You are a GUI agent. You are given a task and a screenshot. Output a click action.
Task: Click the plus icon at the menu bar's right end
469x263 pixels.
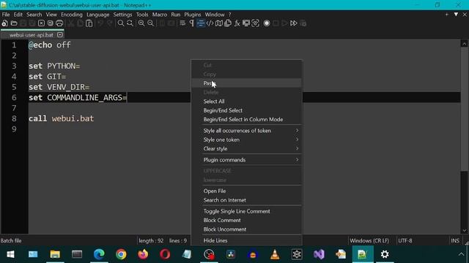446,15
